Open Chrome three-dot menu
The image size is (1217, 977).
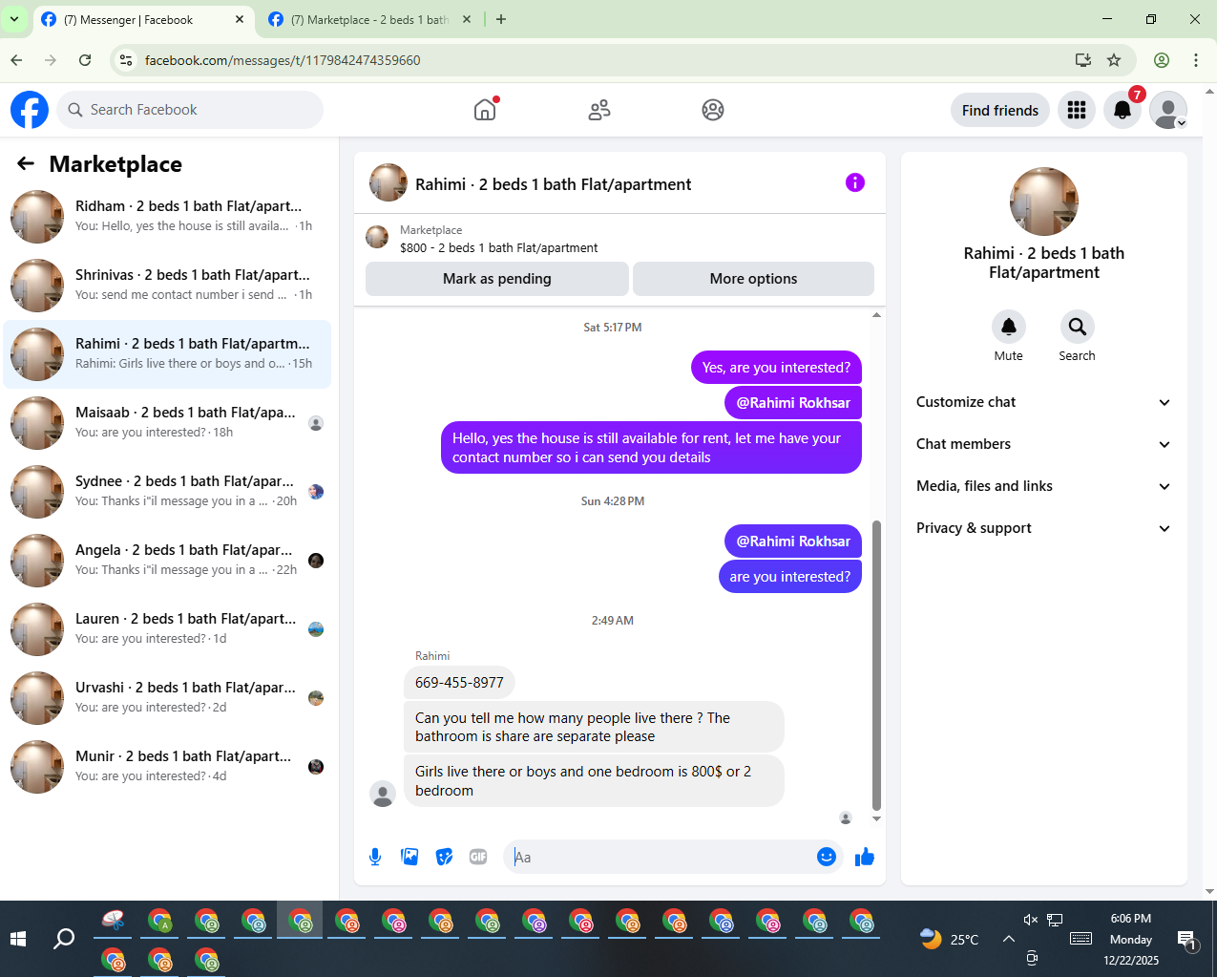tap(1196, 60)
